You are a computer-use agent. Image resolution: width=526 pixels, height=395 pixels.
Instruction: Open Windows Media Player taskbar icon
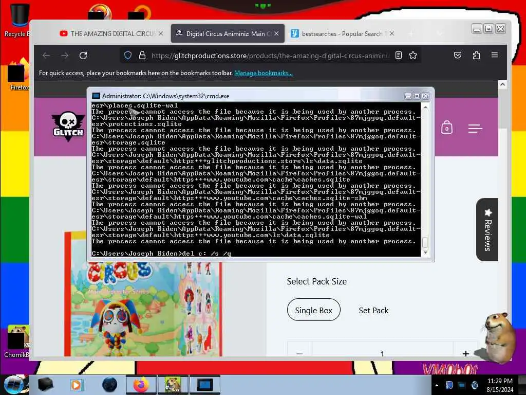(76, 385)
